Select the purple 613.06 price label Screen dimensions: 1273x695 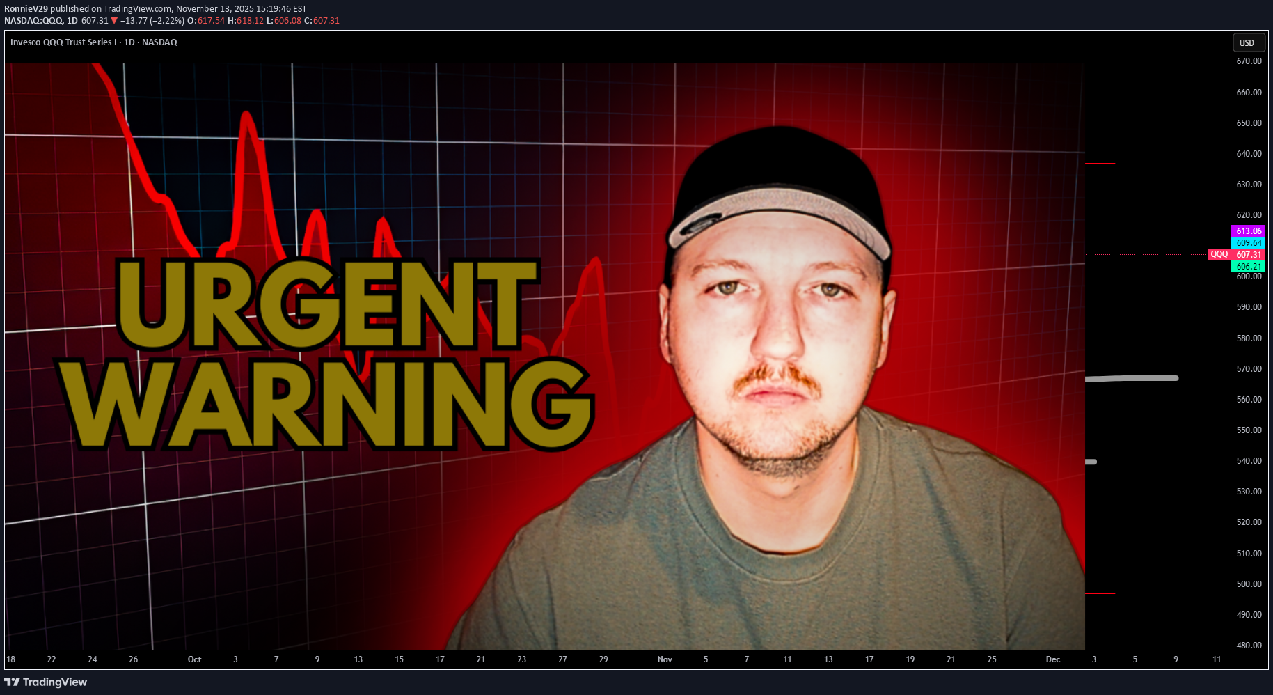tap(1249, 231)
